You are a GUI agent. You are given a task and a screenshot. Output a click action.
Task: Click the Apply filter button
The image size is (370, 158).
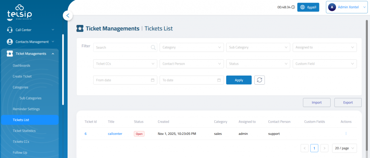click(x=239, y=80)
